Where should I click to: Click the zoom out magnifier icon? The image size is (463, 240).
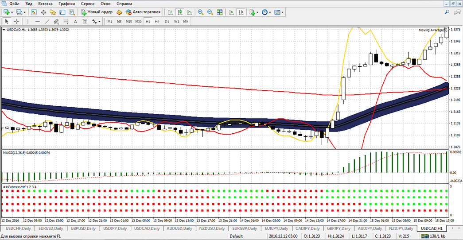coord(210,12)
